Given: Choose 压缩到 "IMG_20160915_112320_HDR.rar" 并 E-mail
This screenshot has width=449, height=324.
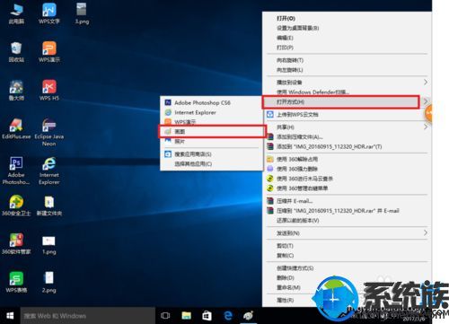Looking at the screenshot, I should 348,211.
